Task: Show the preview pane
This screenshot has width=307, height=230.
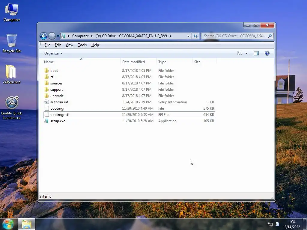Action: [x=256, y=53]
